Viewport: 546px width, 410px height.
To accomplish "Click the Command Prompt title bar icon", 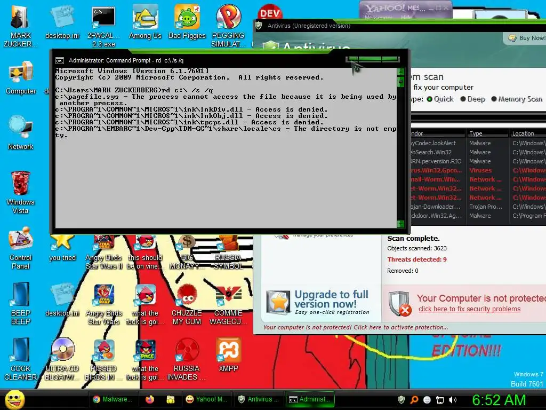I will point(60,61).
